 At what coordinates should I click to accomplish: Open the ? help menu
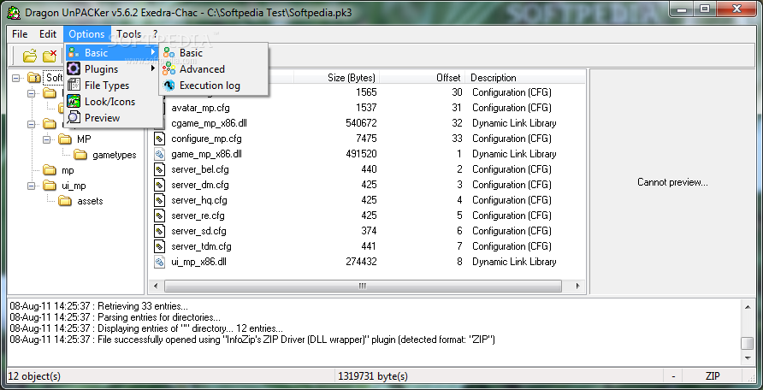(x=155, y=34)
